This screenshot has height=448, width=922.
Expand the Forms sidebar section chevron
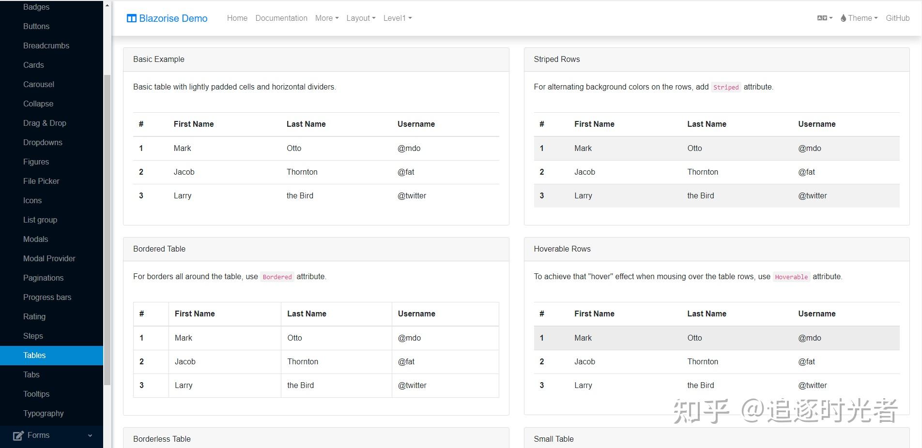pyautogui.click(x=90, y=435)
